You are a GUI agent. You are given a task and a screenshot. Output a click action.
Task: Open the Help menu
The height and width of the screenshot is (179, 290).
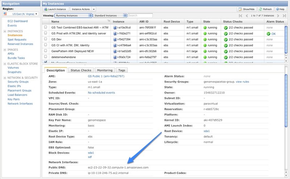point(281,9)
